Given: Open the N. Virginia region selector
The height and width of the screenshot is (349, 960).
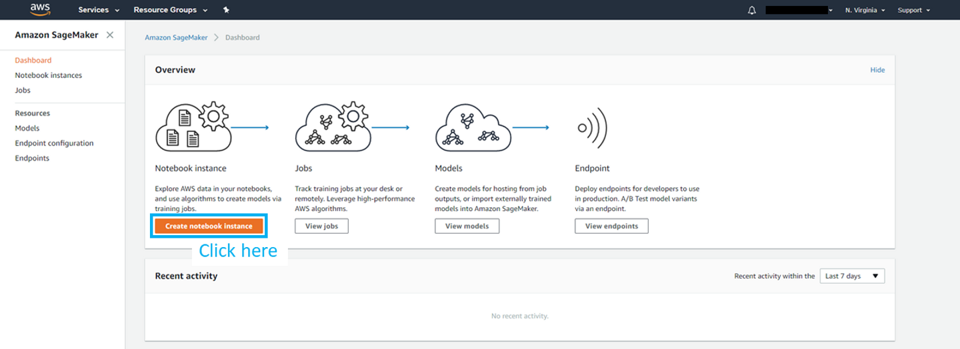Looking at the screenshot, I should coord(865,10).
